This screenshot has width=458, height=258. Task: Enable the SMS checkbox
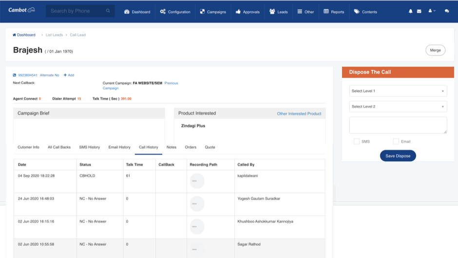357,141
